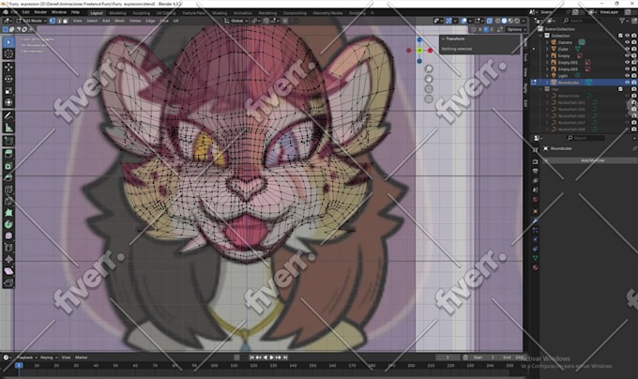The image size is (638, 379).
Task: Activate the combined Transform tool
Action: point(8,102)
